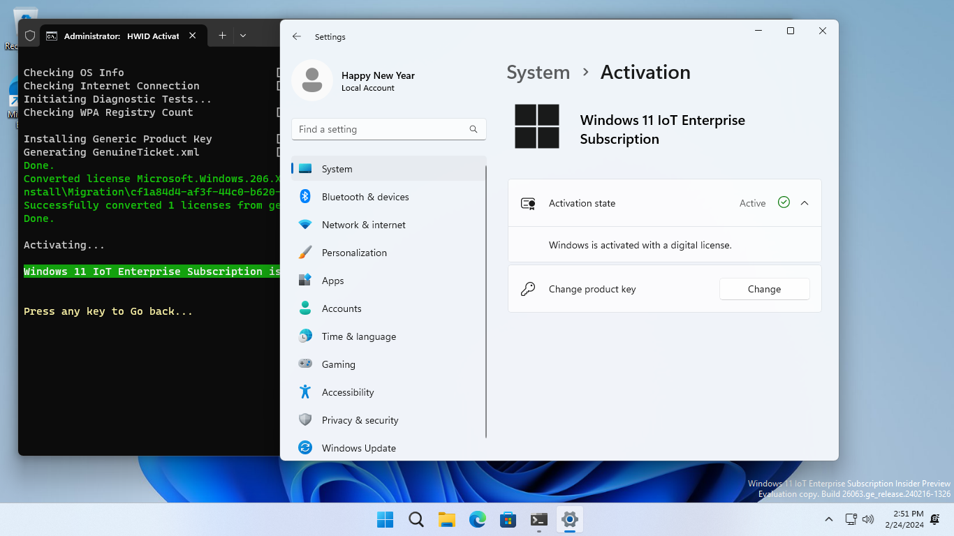This screenshot has height=536, width=954.
Task: Click the Settings gear in the taskbar
Action: click(570, 519)
